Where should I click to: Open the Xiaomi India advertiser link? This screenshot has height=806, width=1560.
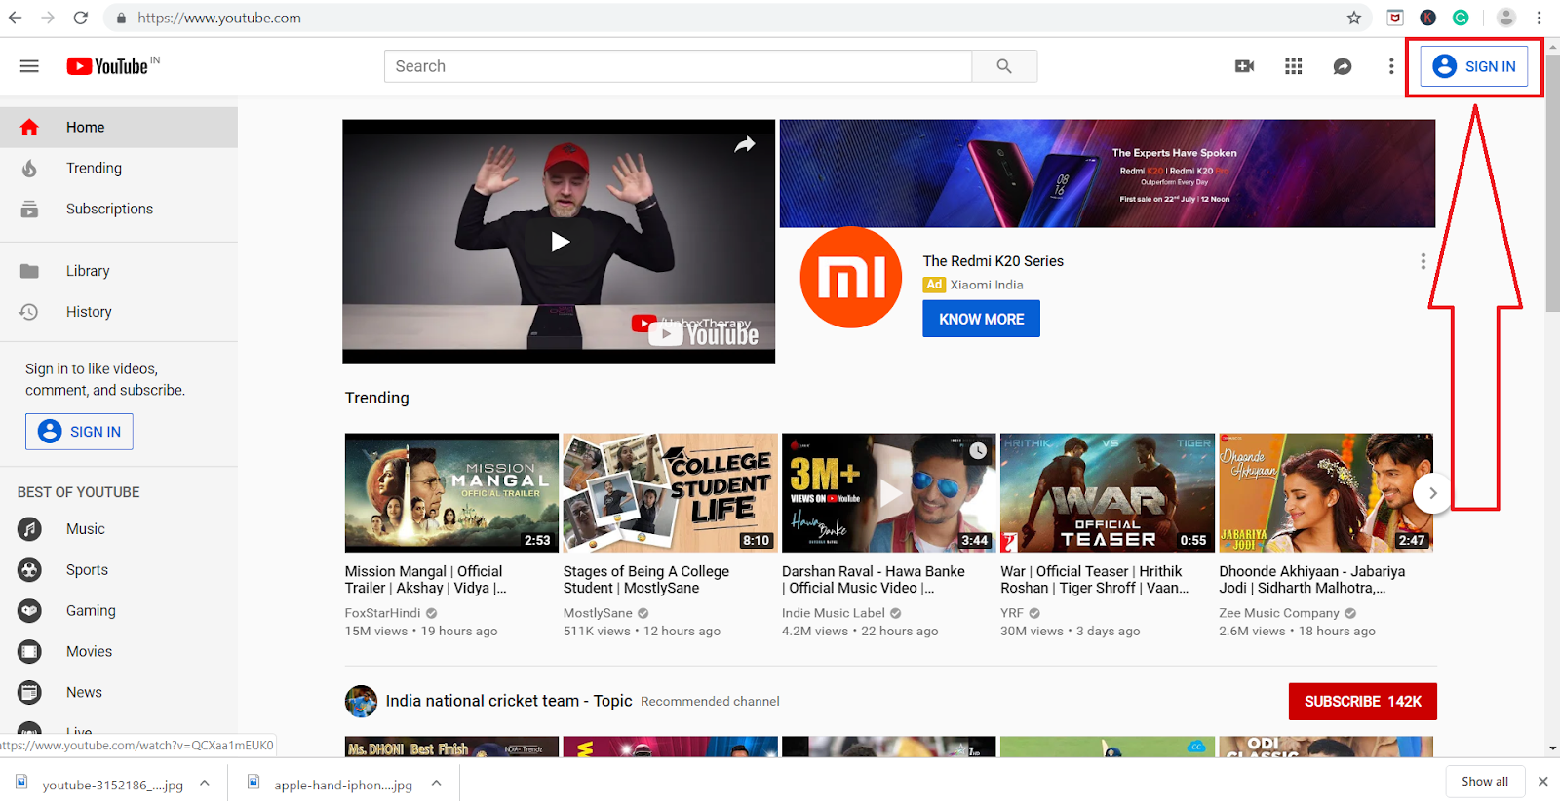pyautogui.click(x=987, y=285)
